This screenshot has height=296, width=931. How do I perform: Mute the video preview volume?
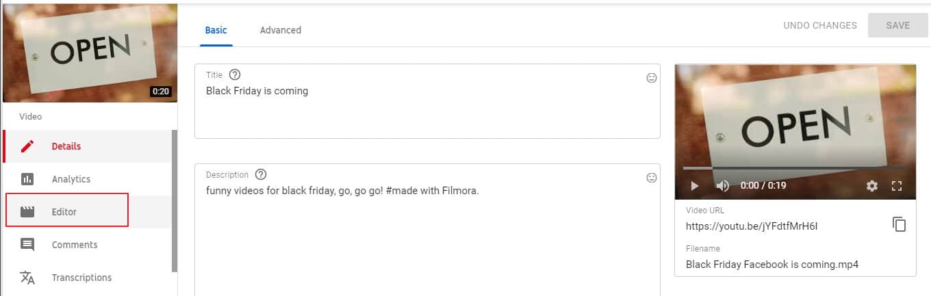[722, 185]
